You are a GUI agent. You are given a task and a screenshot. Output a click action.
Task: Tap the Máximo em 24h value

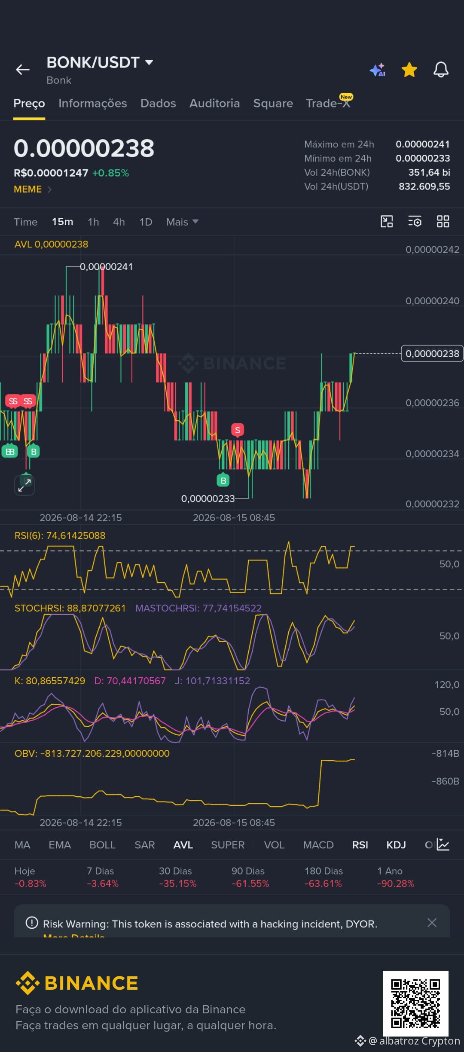[x=423, y=144]
